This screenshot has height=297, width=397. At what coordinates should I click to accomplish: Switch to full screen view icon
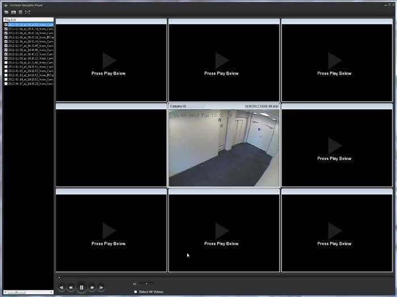(27, 12)
